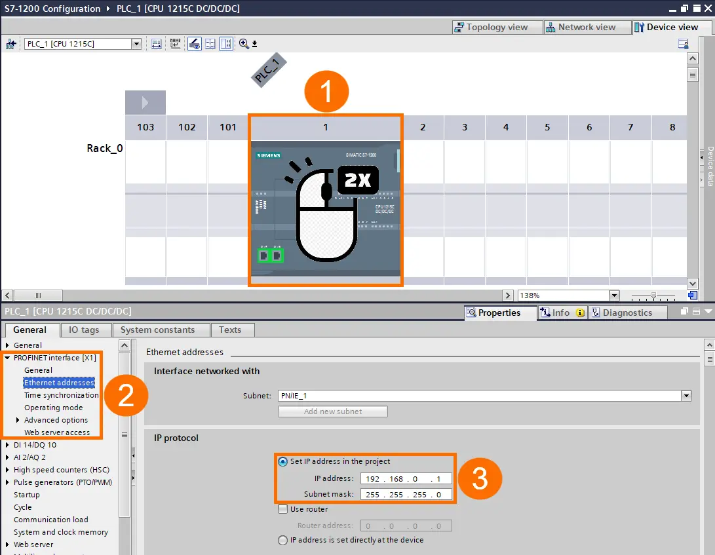Click the gray rack expand arrow button
The image size is (715, 555).
145,102
